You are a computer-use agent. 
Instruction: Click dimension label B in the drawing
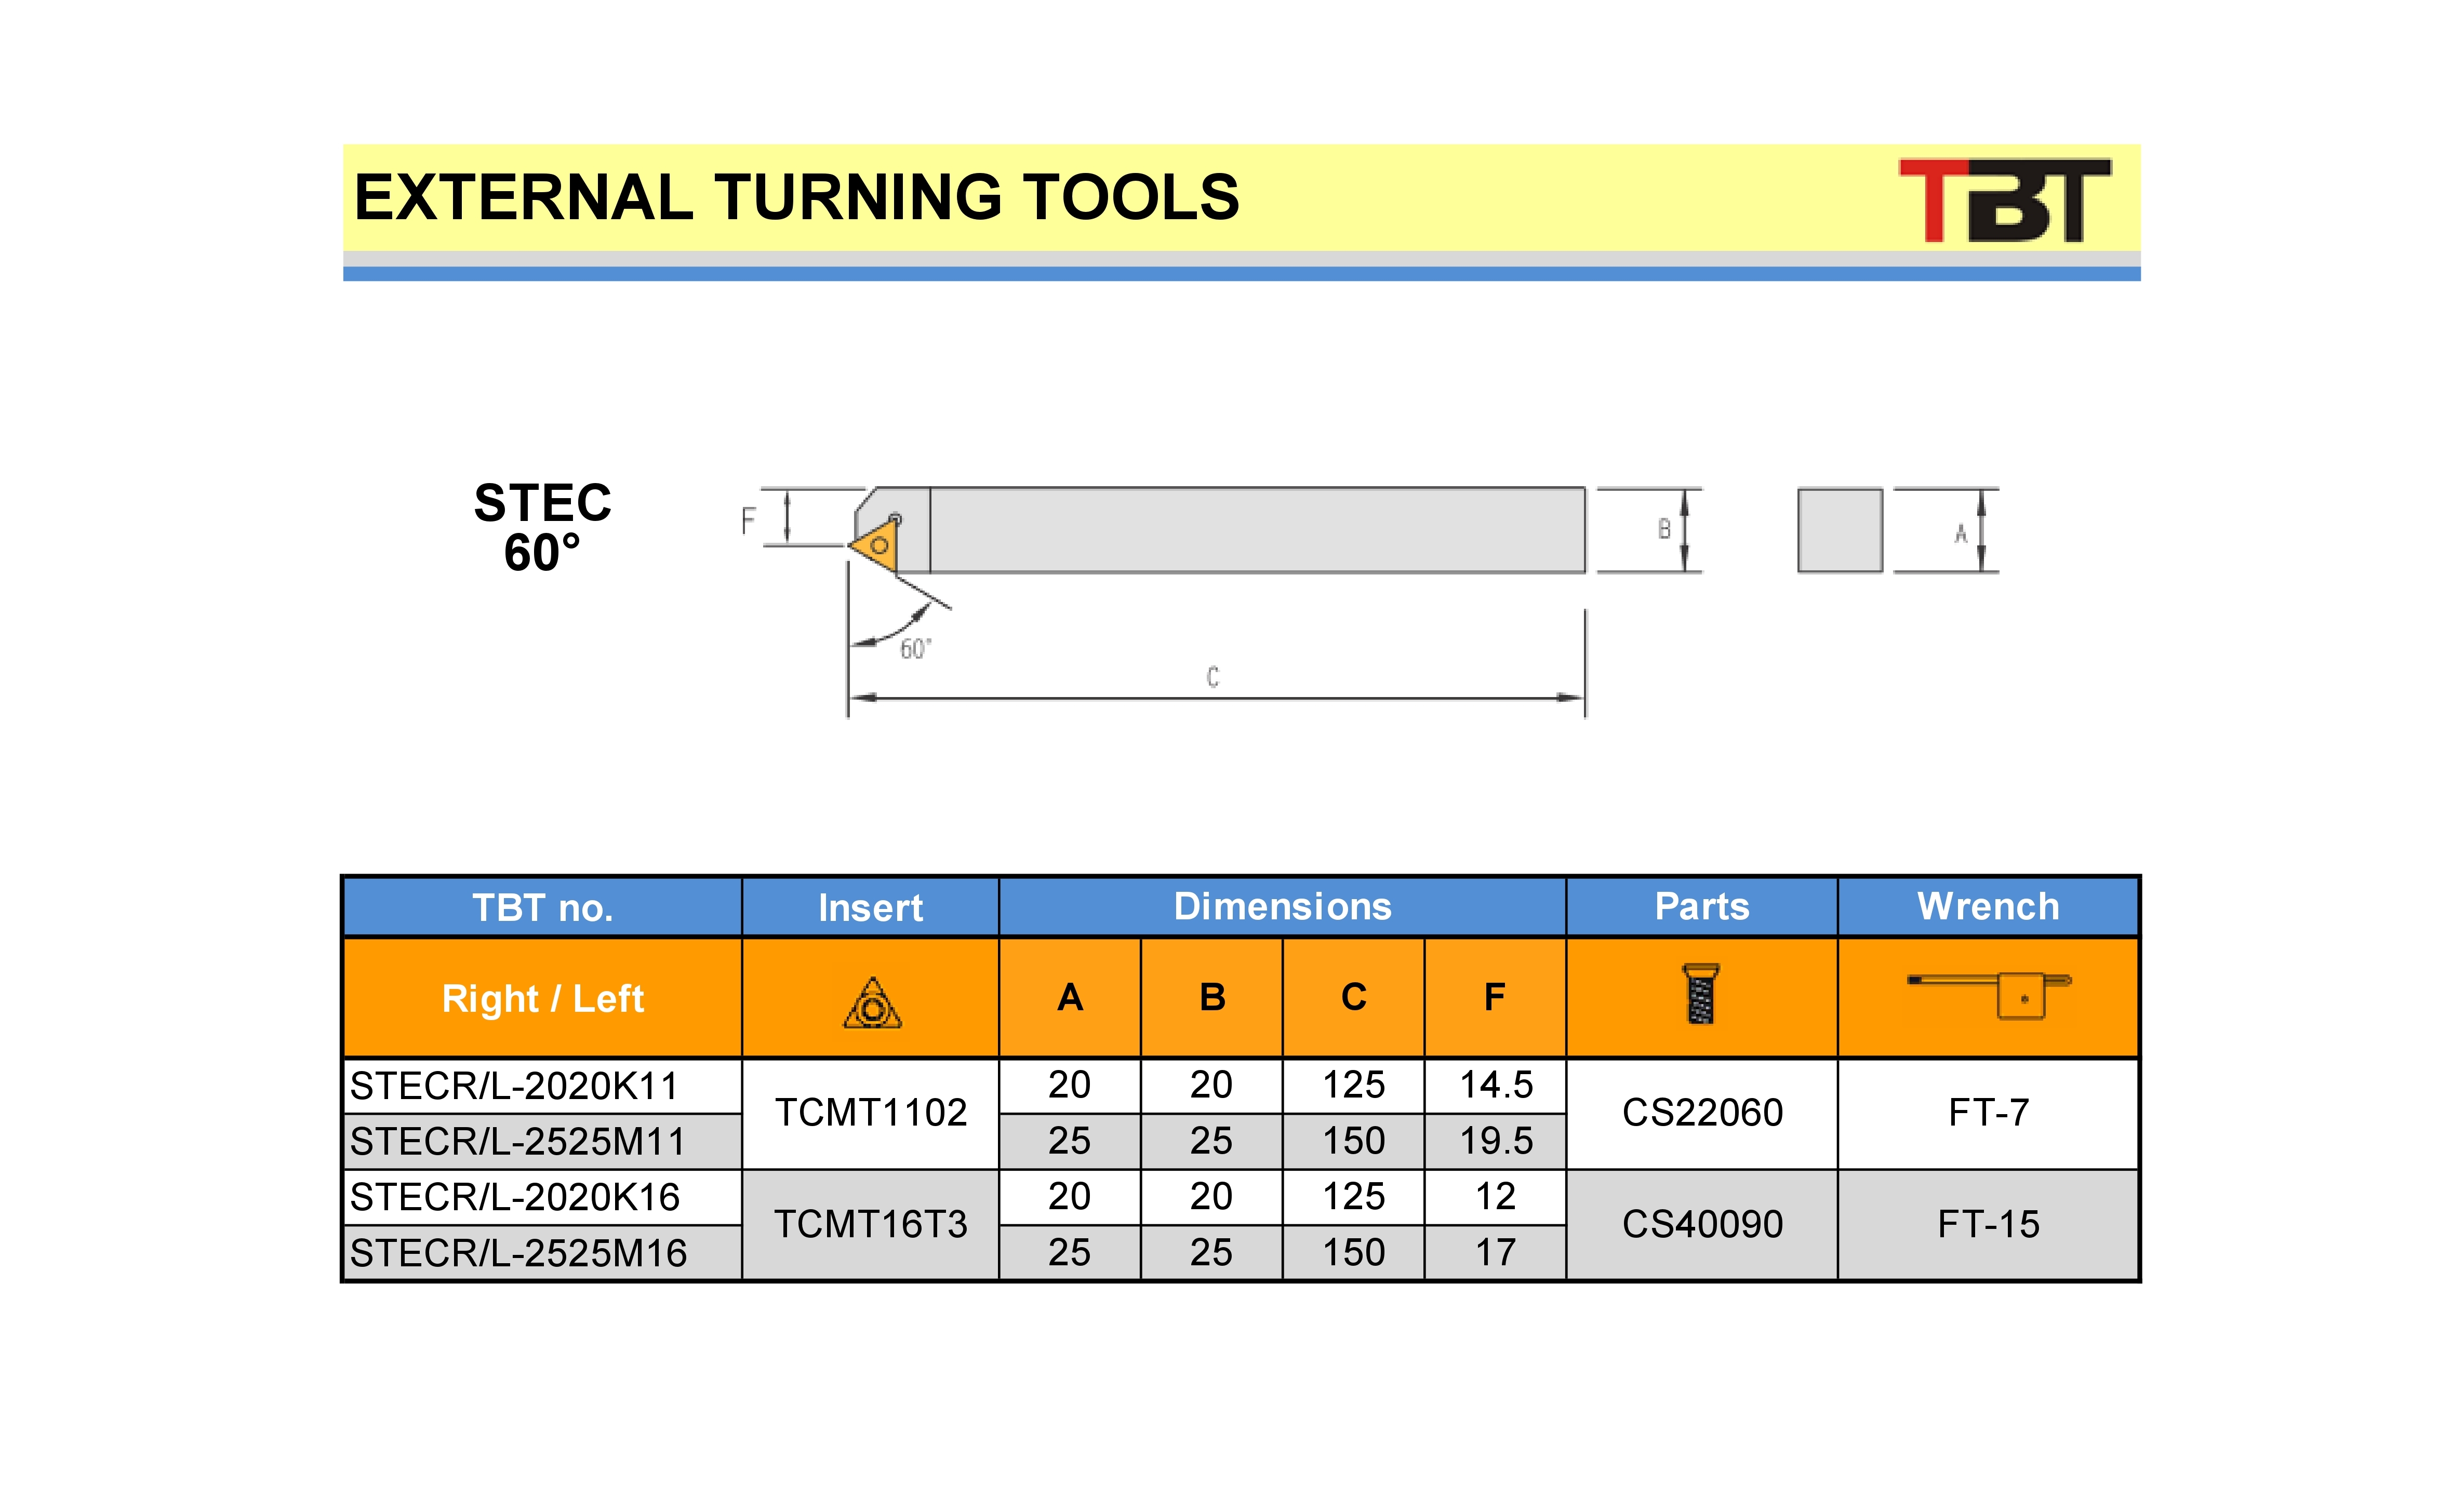click(x=1664, y=529)
